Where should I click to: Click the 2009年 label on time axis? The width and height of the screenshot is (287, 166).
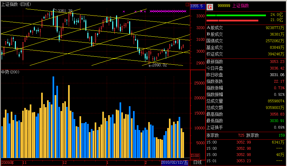click(x=8, y=163)
